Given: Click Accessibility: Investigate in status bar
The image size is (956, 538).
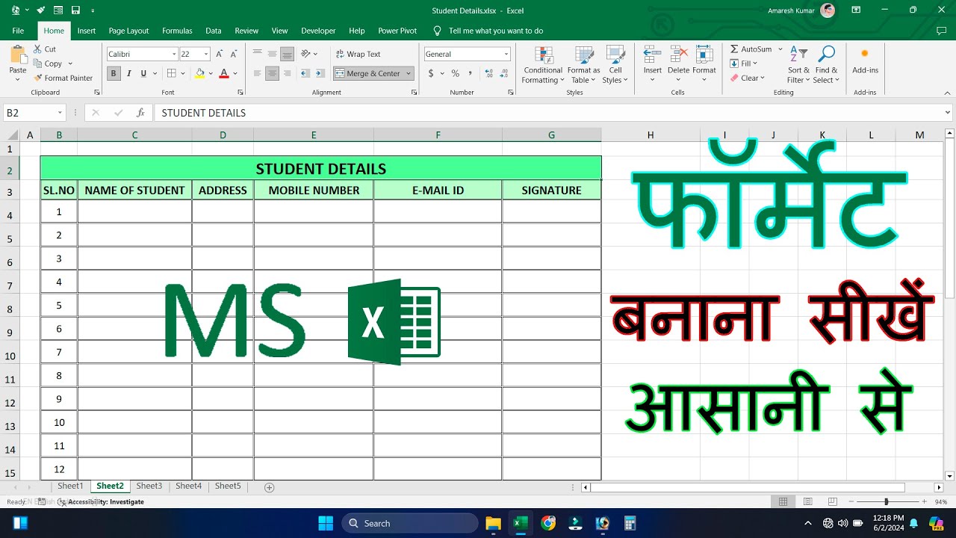Looking at the screenshot, I should coord(101,502).
